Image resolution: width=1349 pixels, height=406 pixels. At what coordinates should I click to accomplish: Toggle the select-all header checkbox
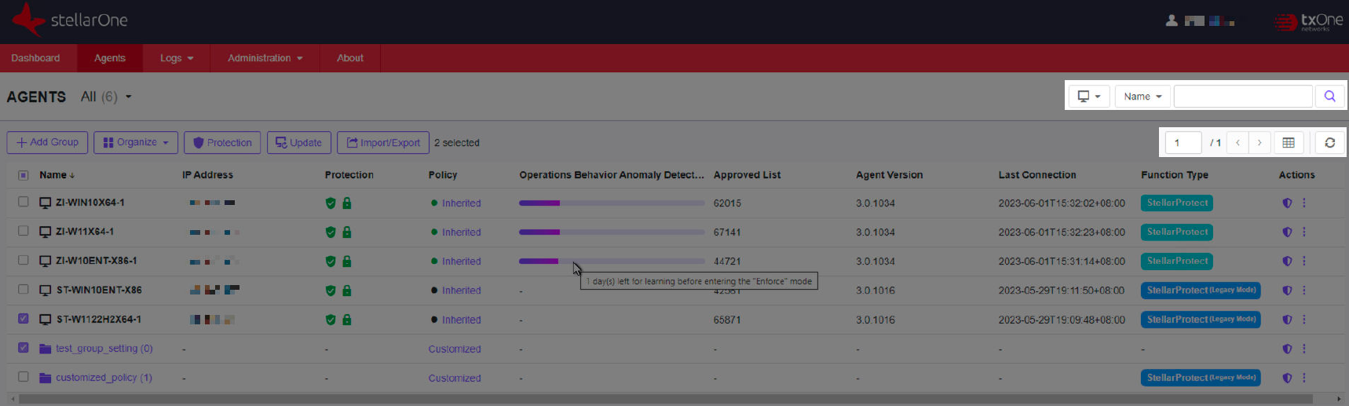coord(24,175)
